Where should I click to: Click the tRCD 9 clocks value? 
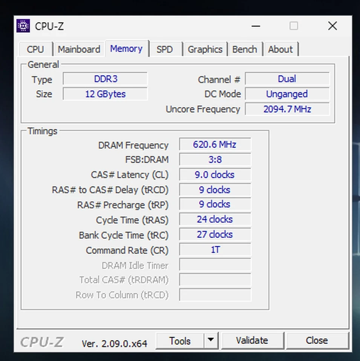(x=215, y=190)
